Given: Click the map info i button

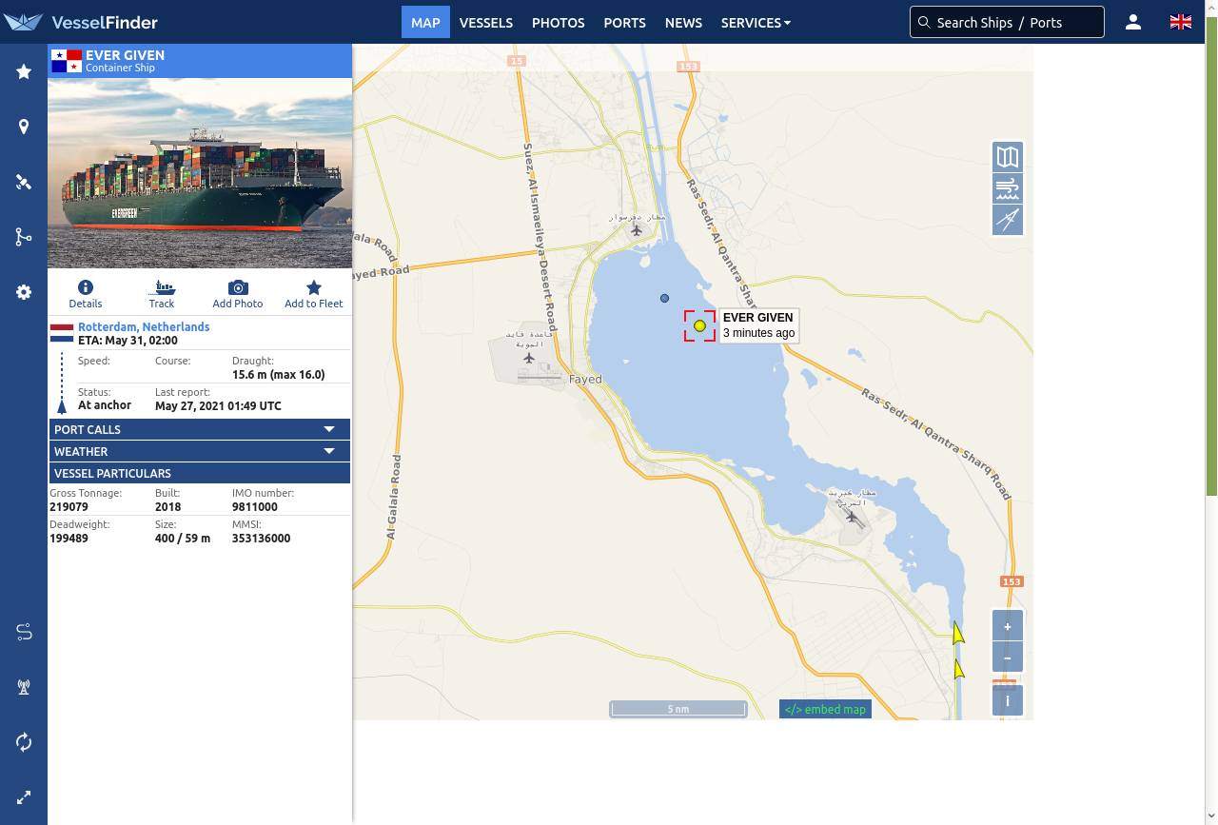Looking at the screenshot, I should (x=1008, y=701).
